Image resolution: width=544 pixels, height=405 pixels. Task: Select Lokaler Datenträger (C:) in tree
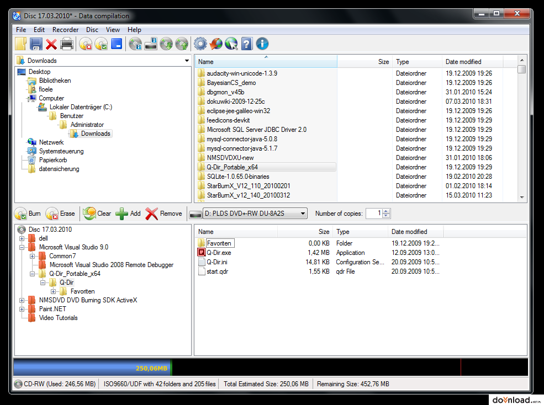pyautogui.click(x=81, y=107)
